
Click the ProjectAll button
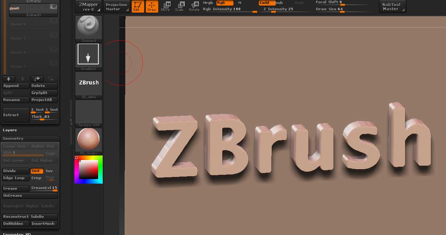tap(44, 100)
